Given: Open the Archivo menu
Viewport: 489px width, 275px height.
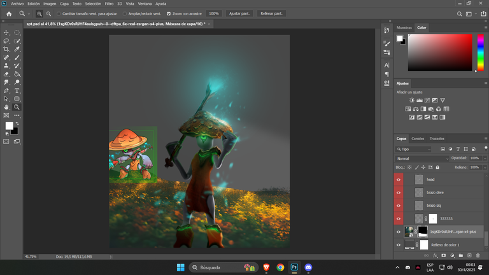Looking at the screenshot, I should click(x=17, y=4).
